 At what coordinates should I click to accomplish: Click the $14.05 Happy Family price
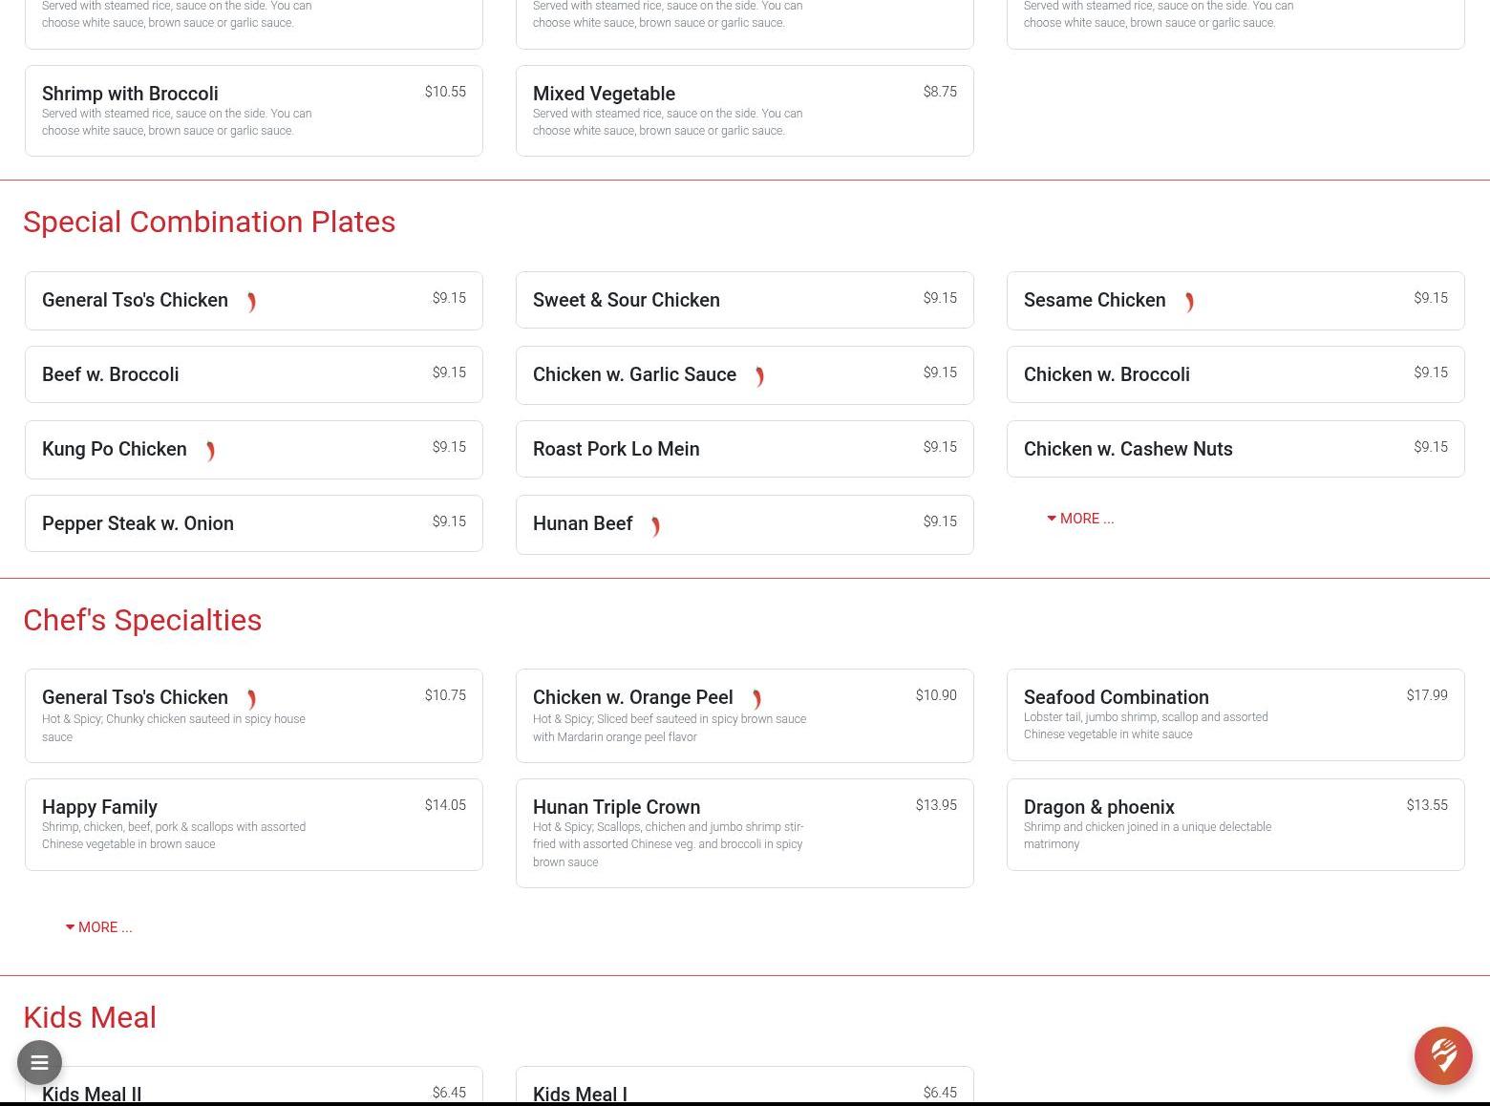click(x=445, y=805)
